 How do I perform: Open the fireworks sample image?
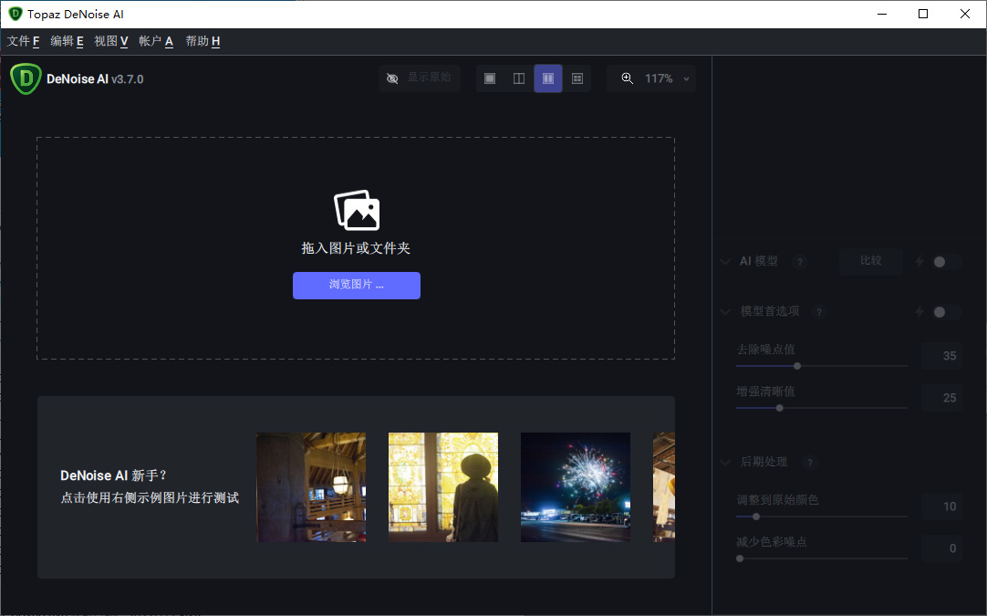(x=576, y=487)
